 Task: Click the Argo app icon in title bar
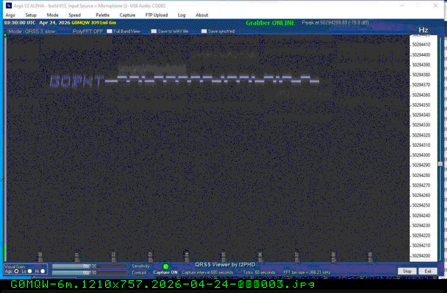click(x=8, y=6)
